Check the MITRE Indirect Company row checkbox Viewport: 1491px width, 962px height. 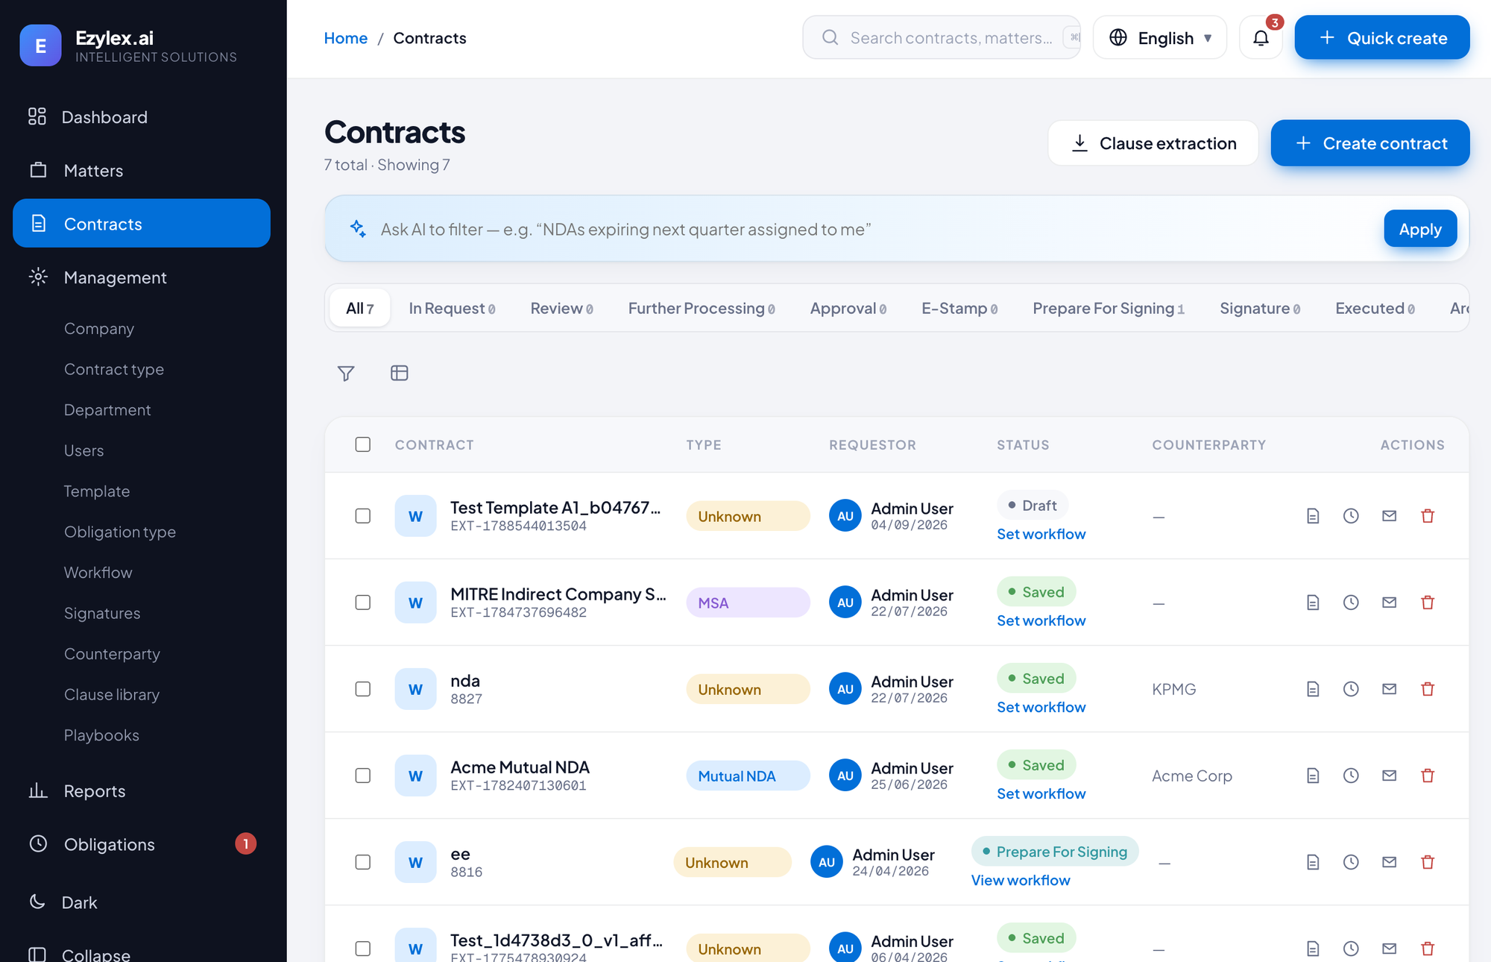click(363, 603)
